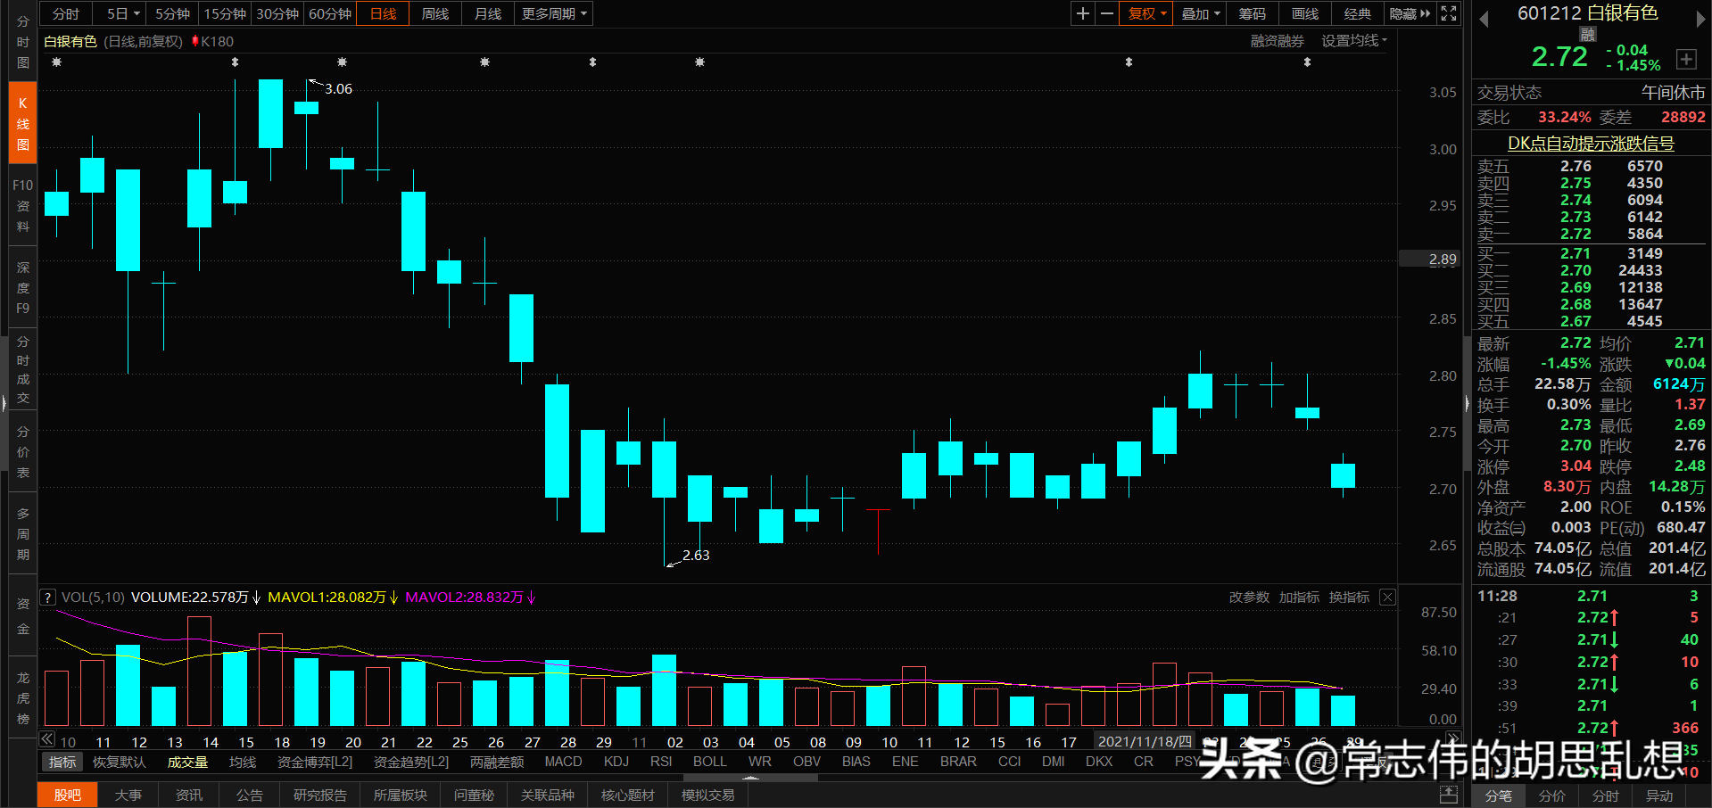Open the 股吧 tab at bottom
This screenshot has height=808, width=1712.
point(67,795)
